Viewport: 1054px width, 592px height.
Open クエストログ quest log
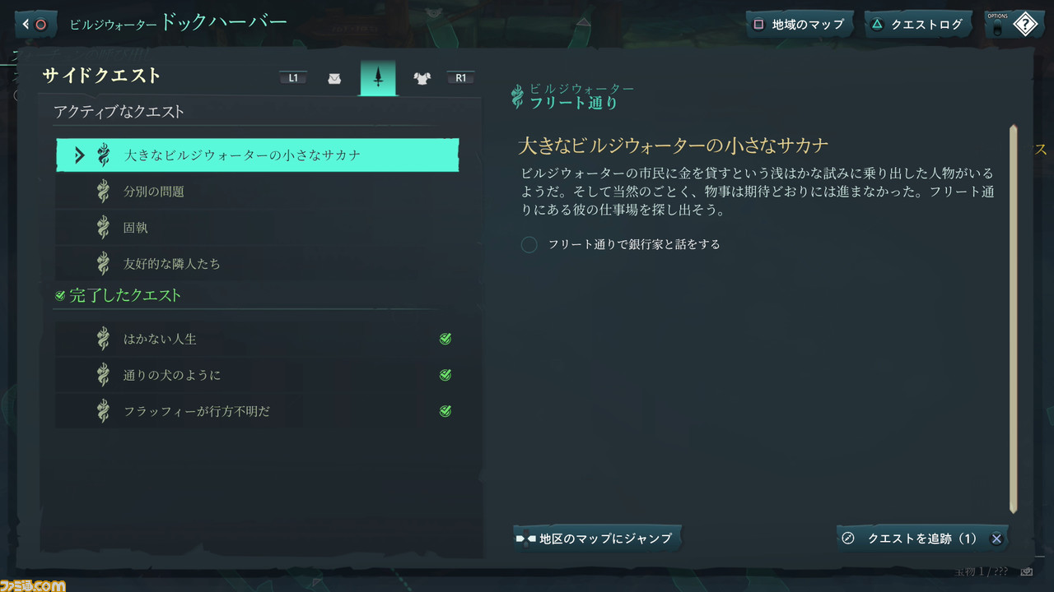pos(916,24)
